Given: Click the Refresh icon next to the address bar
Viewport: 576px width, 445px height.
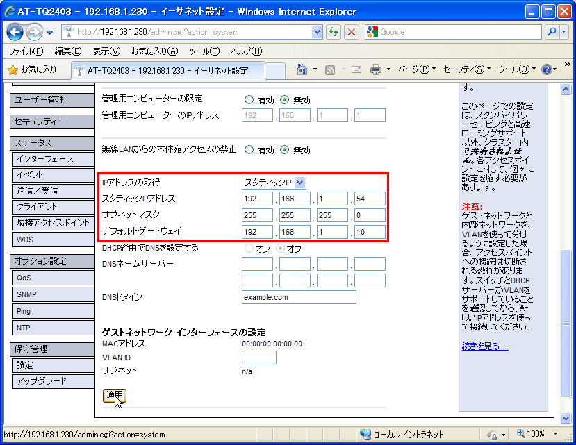Looking at the screenshot, I should pos(334,32).
